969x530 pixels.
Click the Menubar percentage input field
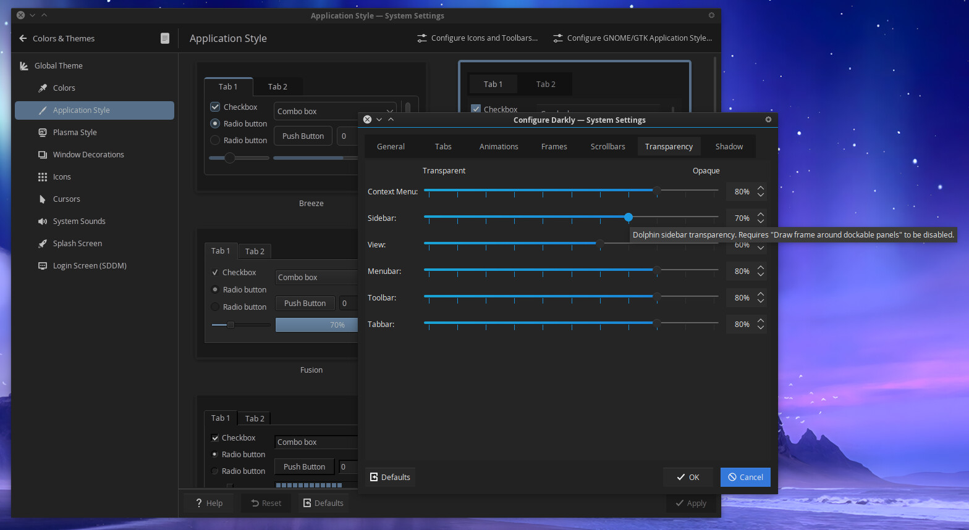coord(741,271)
